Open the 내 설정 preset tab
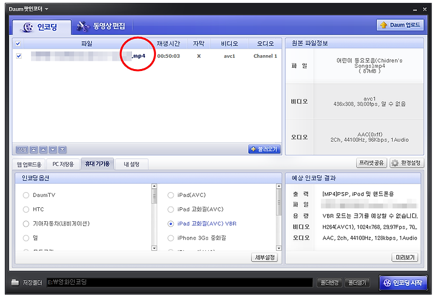Viewport: 437px width, 297px height. coord(131,164)
